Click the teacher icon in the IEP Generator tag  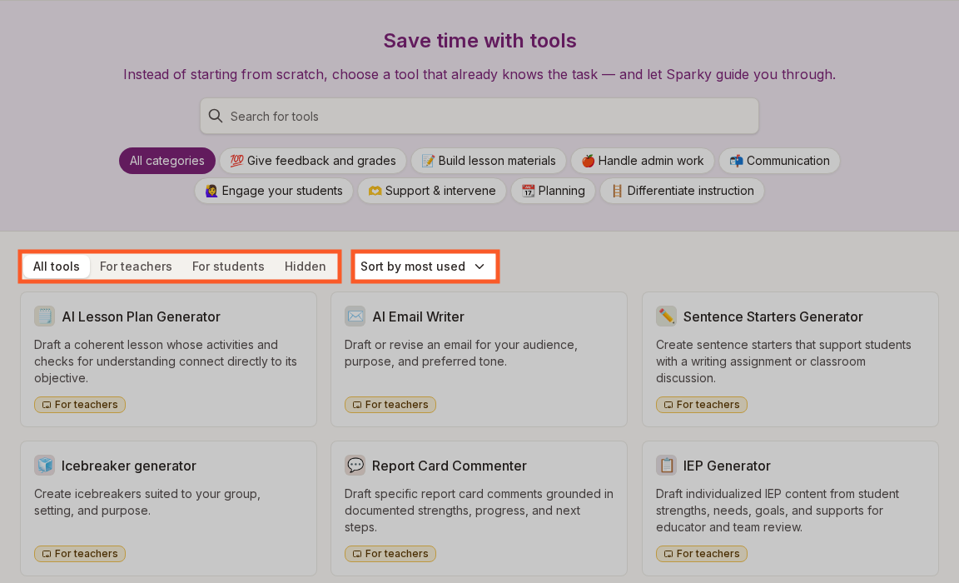pyautogui.click(x=668, y=554)
